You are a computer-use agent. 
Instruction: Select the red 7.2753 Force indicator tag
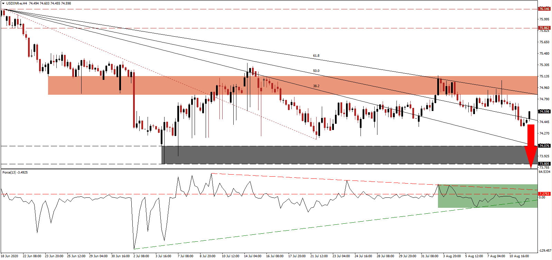coord(544,194)
